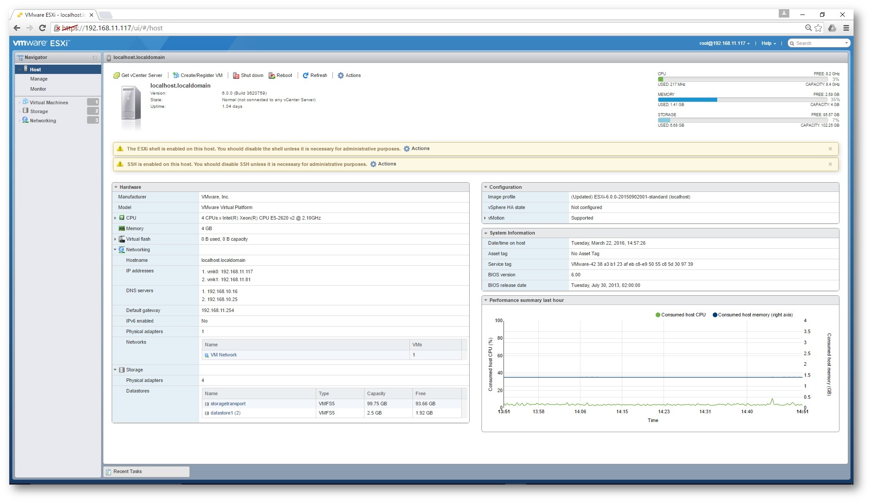Click the Networking navigator icon

point(25,120)
